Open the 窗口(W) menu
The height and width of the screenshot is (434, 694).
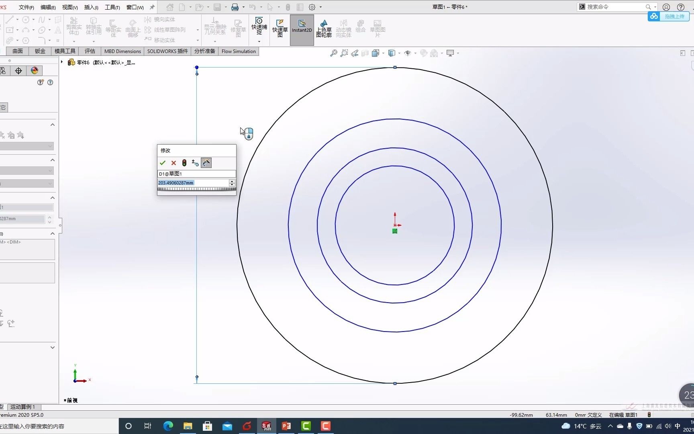(x=135, y=7)
